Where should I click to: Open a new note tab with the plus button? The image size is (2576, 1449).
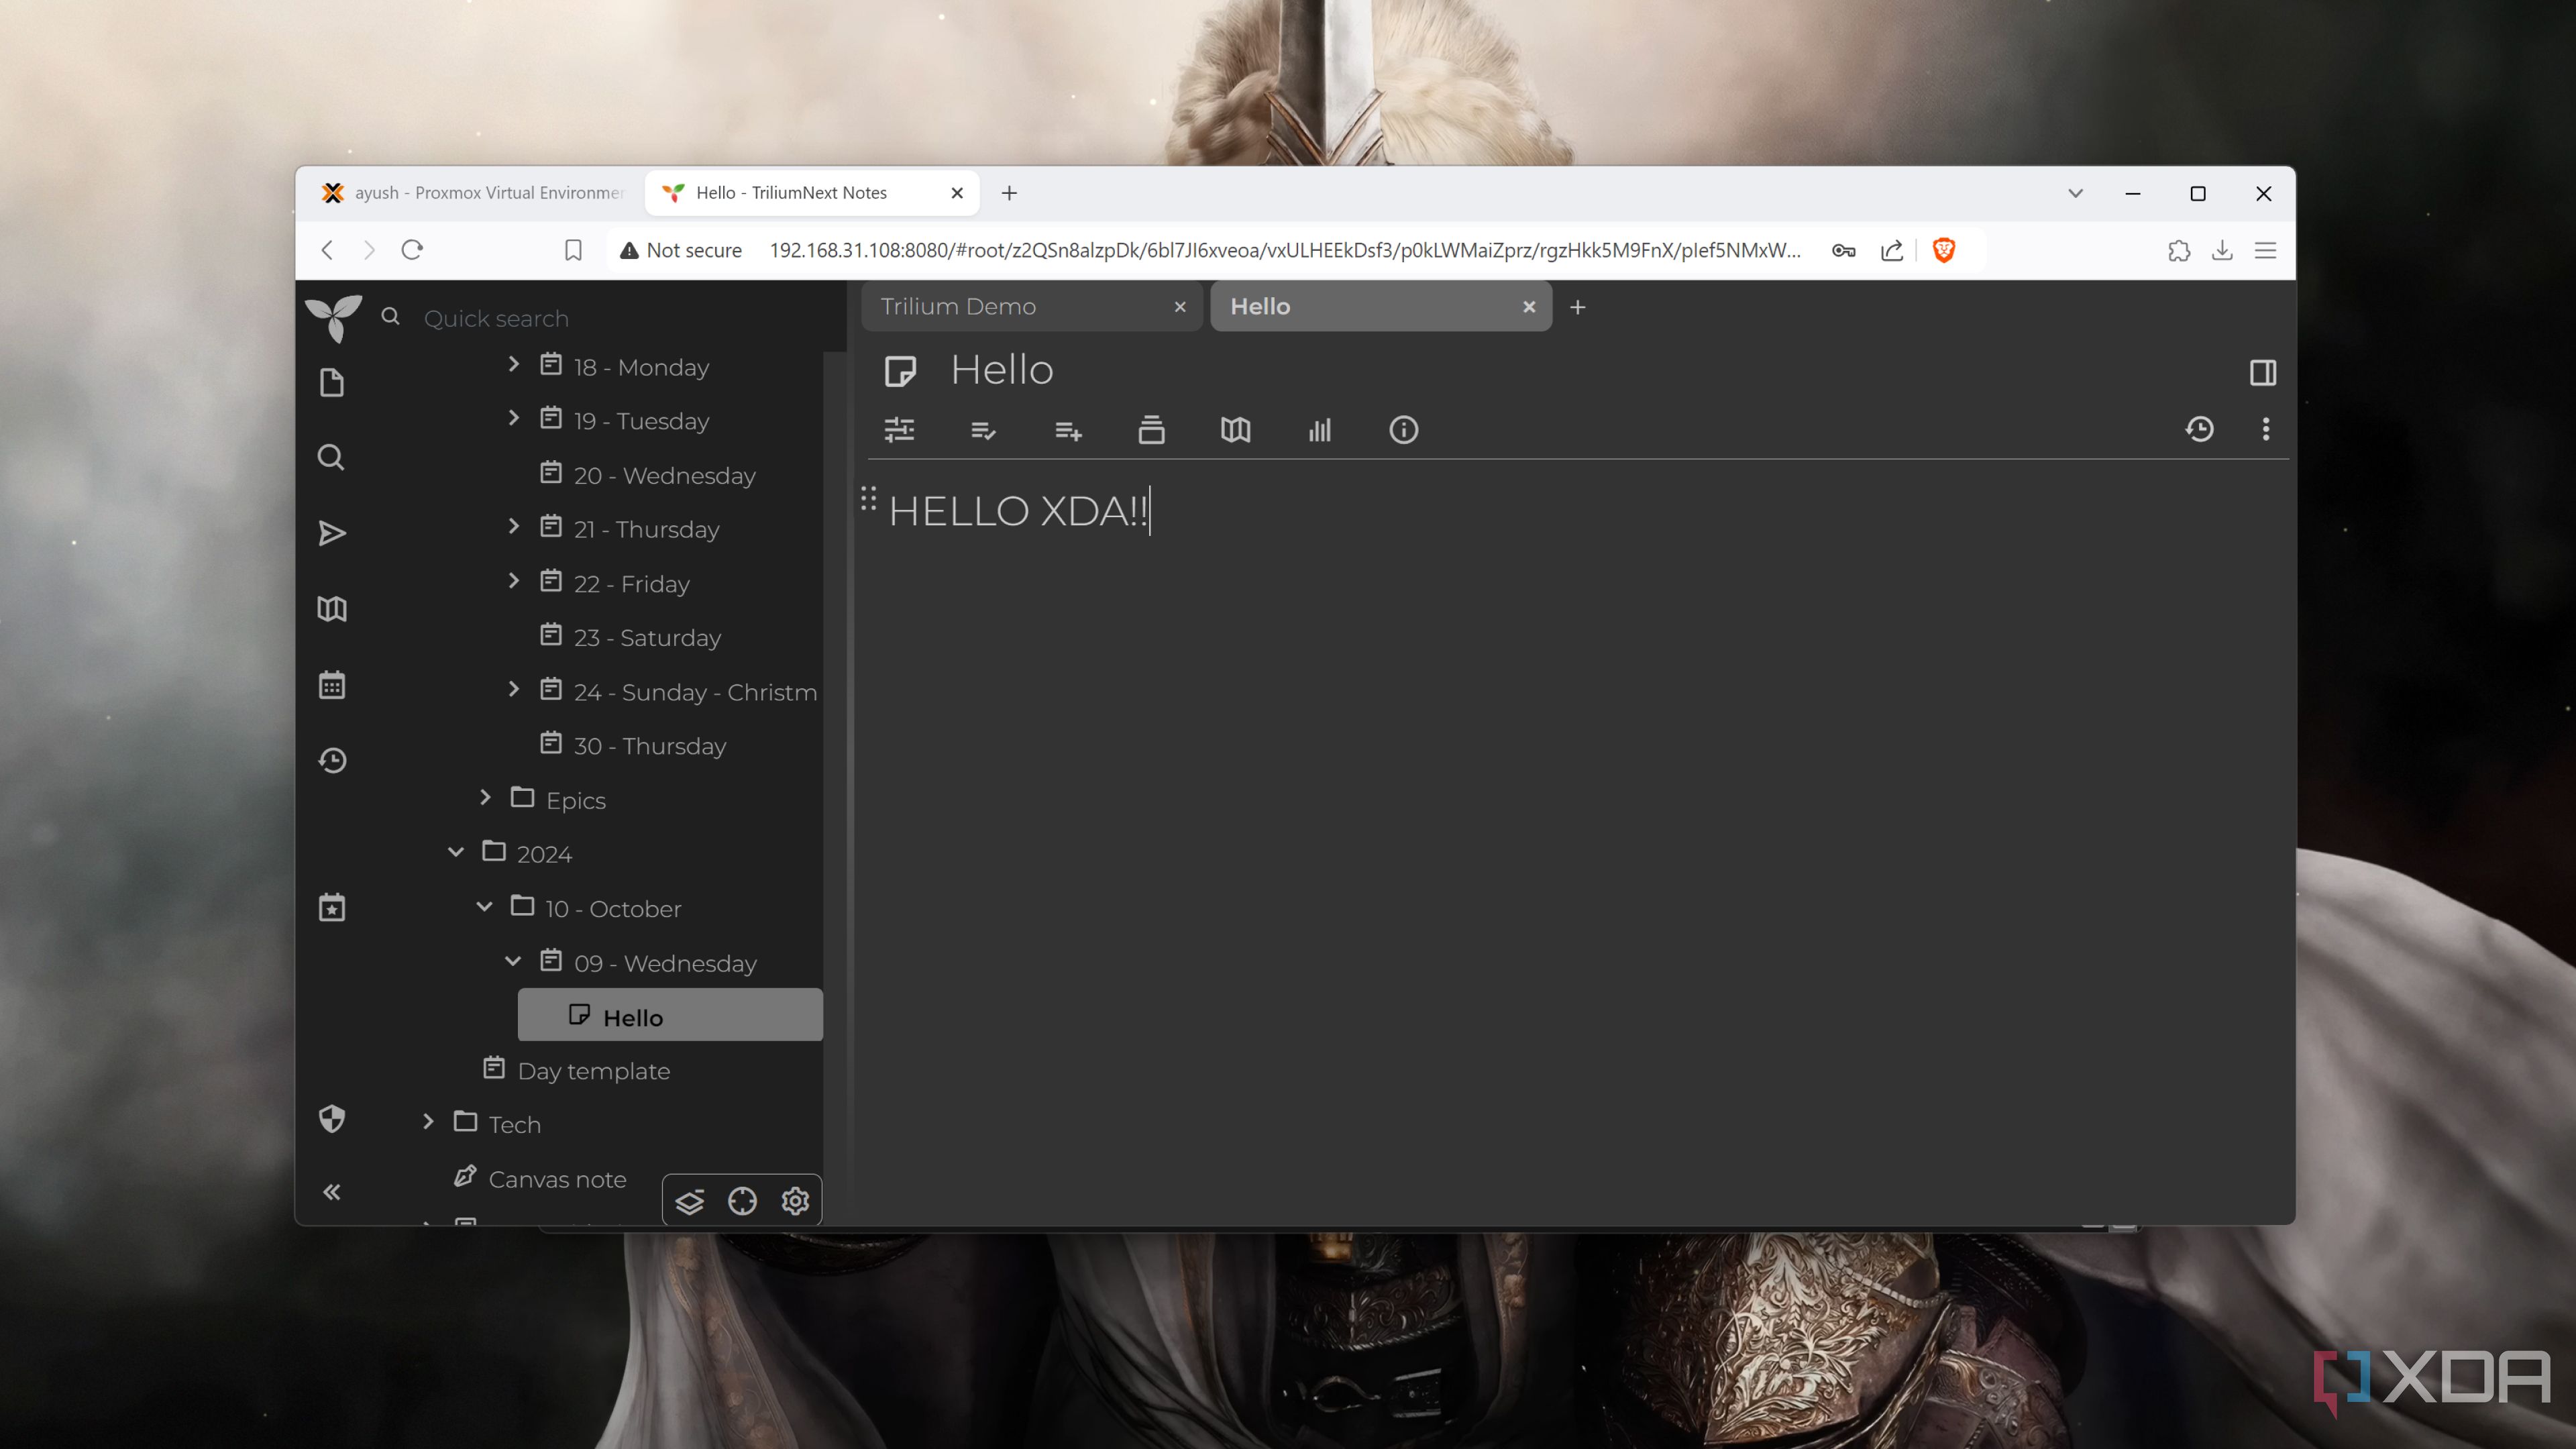click(x=1577, y=307)
